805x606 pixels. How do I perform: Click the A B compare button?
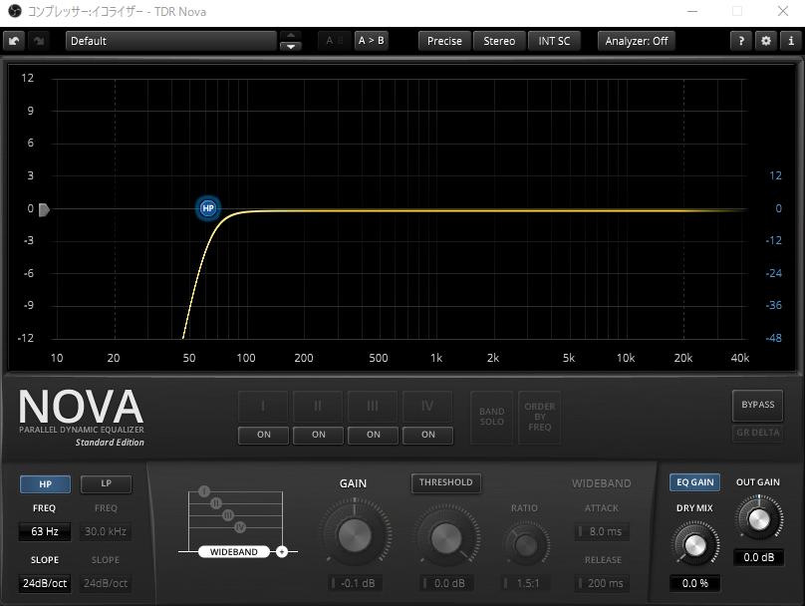(335, 41)
